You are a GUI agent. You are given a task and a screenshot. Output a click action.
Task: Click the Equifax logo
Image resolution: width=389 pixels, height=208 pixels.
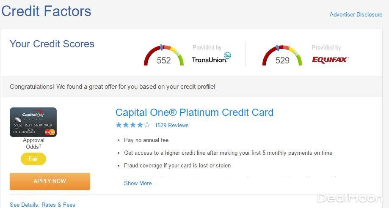point(330,60)
